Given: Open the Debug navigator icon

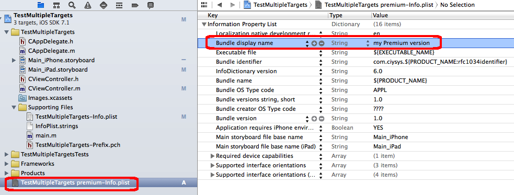Looking at the screenshot, I should [x=119, y=5].
